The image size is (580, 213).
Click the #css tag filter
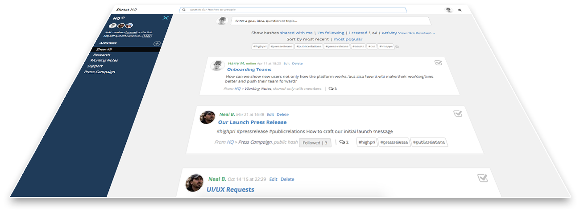(372, 46)
